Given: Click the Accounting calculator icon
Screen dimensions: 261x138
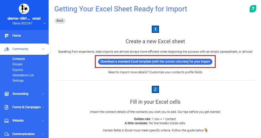Looking at the screenshot, I should pos(7,94).
